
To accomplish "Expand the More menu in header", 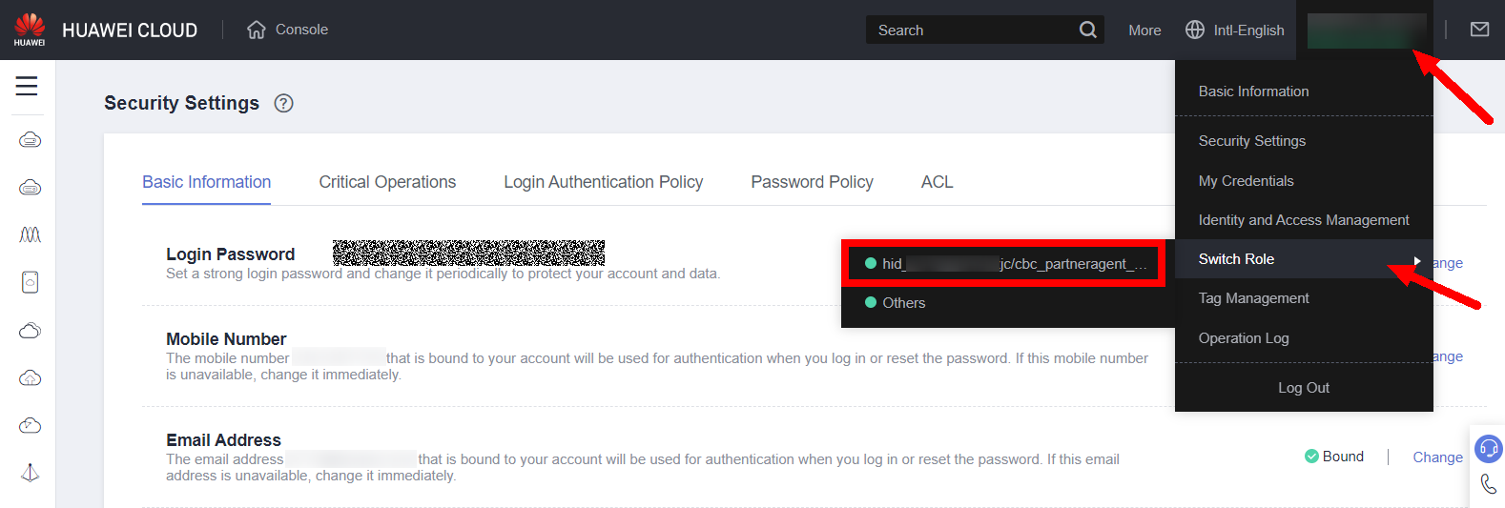I will [1144, 30].
